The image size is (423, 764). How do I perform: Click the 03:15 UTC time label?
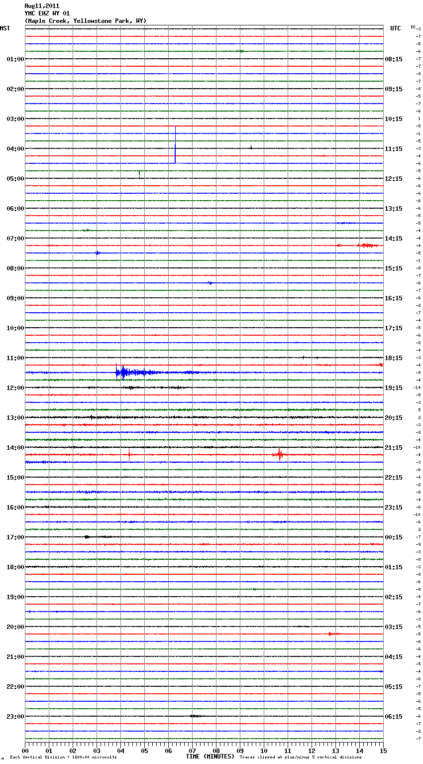click(394, 627)
